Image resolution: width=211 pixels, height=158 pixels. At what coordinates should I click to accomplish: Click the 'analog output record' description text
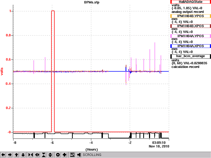tap(188, 12)
